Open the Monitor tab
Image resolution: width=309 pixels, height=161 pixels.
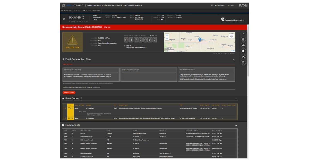(x=66, y=11)
